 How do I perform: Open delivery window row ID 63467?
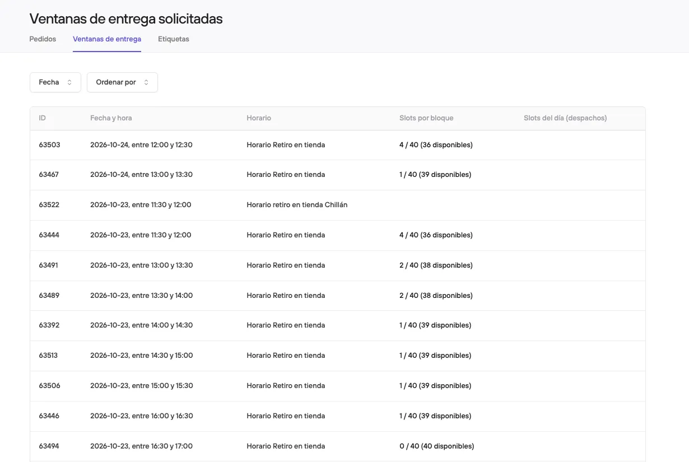click(x=338, y=175)
